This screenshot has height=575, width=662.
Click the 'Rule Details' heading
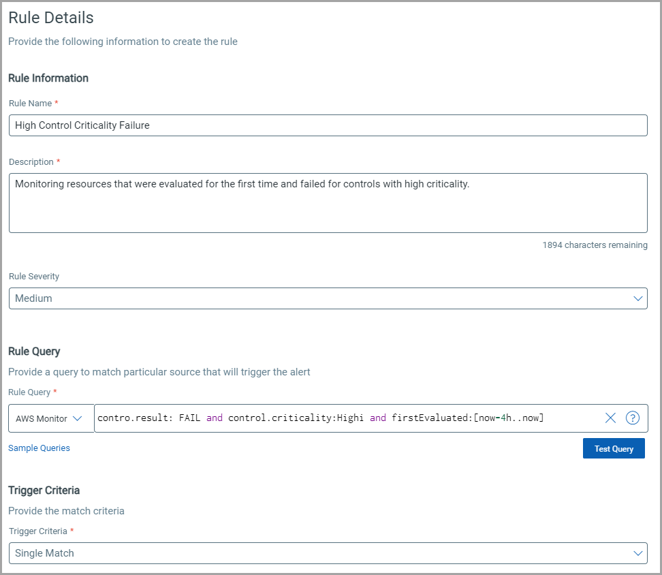tap(51, 18)
